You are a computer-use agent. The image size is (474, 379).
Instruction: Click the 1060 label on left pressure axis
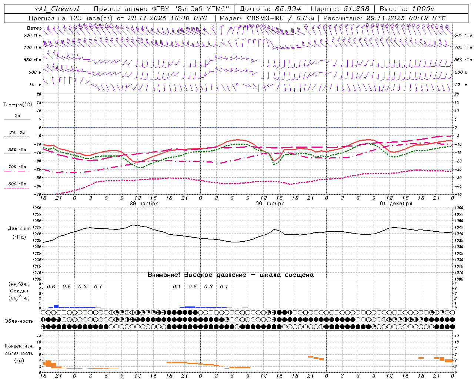coord(37,208)
